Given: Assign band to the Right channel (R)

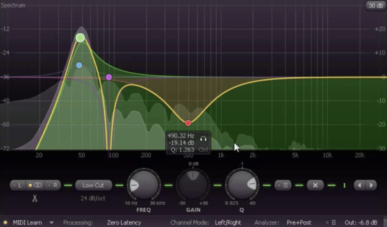Looking at the screenshot, I should 53,185.
